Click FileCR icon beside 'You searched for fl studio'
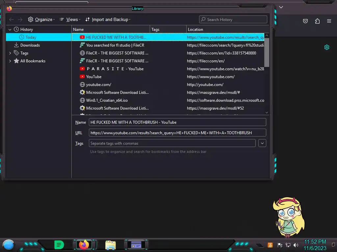The image size is (337, 252). (82, 45)
